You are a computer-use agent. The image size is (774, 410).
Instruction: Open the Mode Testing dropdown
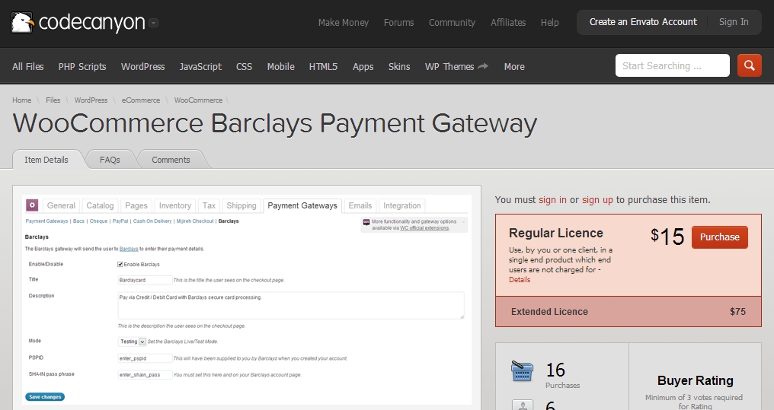tap(133, 342)
